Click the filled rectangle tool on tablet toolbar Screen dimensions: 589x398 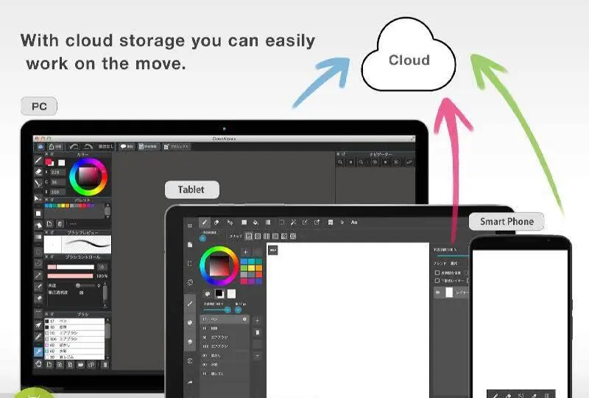[x=244, y=223]
